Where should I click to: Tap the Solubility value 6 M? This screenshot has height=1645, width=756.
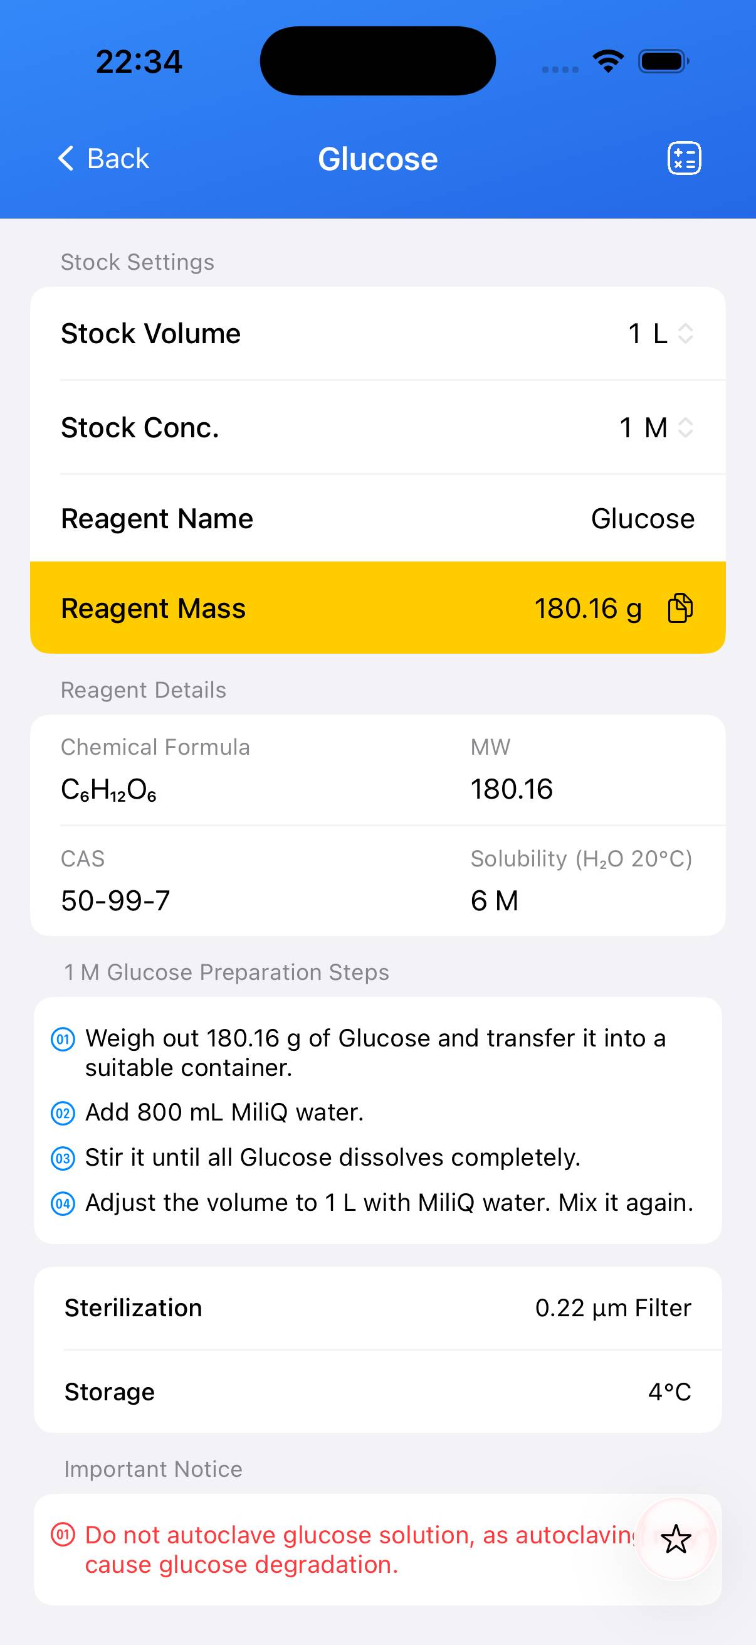495,901
